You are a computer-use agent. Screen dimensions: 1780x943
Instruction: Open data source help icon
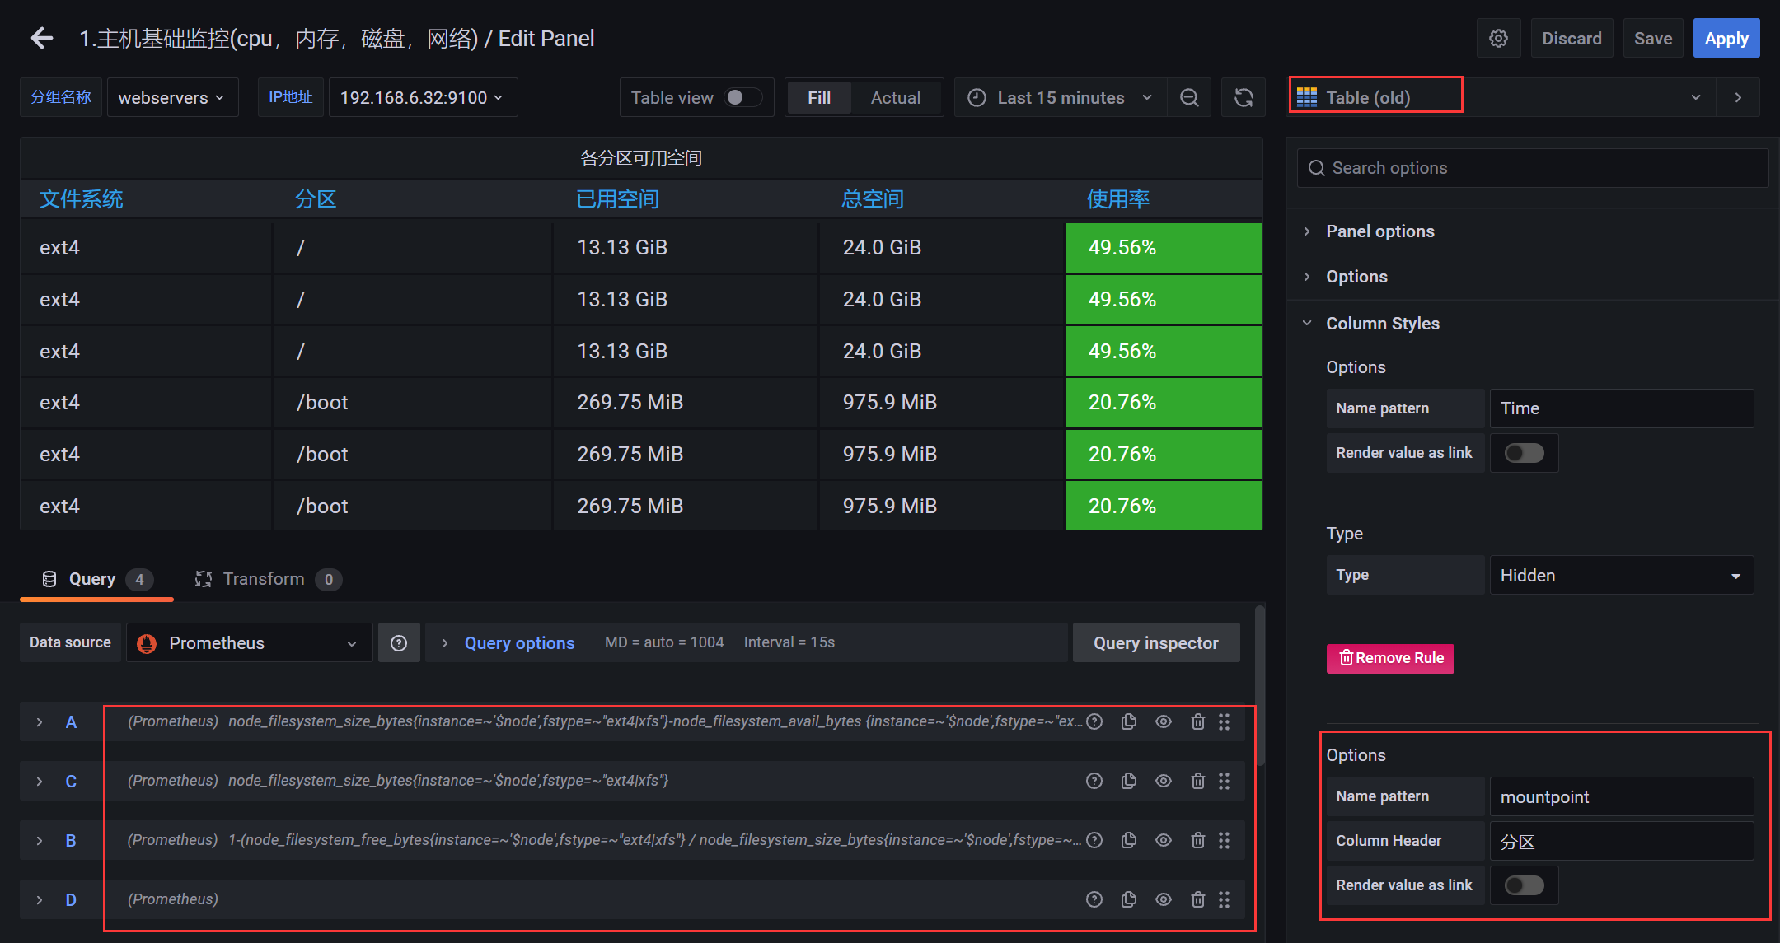point(399,643)
